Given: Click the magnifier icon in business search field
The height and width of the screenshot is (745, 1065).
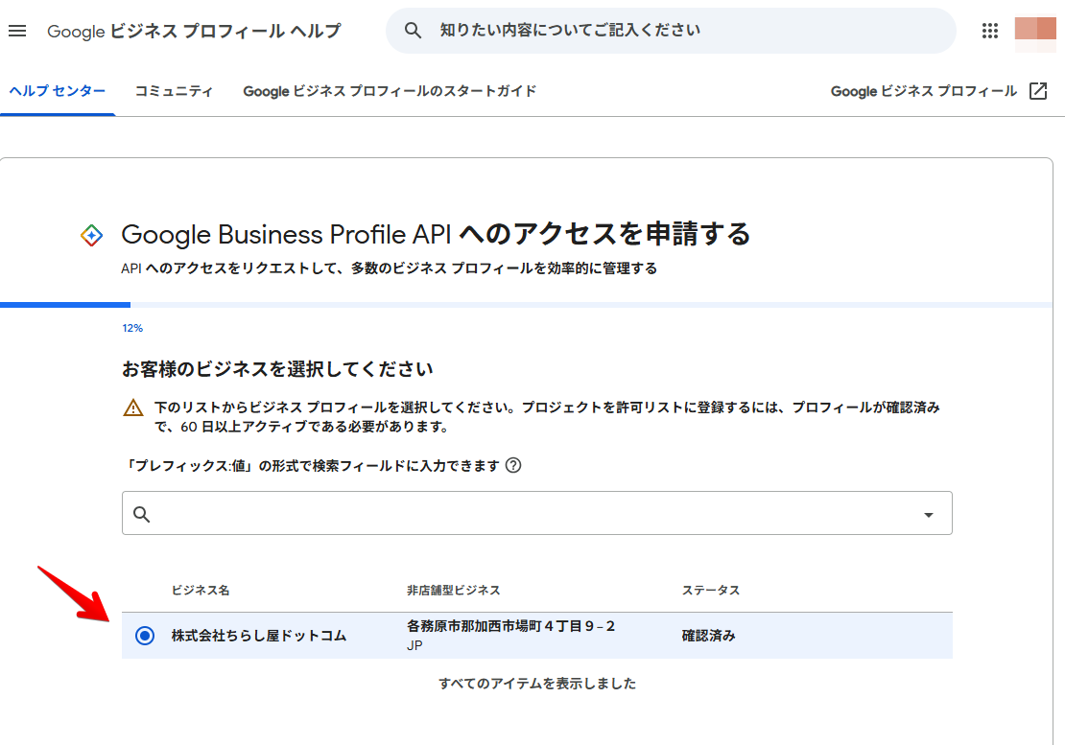Looking at the screenshot, I should click(141, 514).
